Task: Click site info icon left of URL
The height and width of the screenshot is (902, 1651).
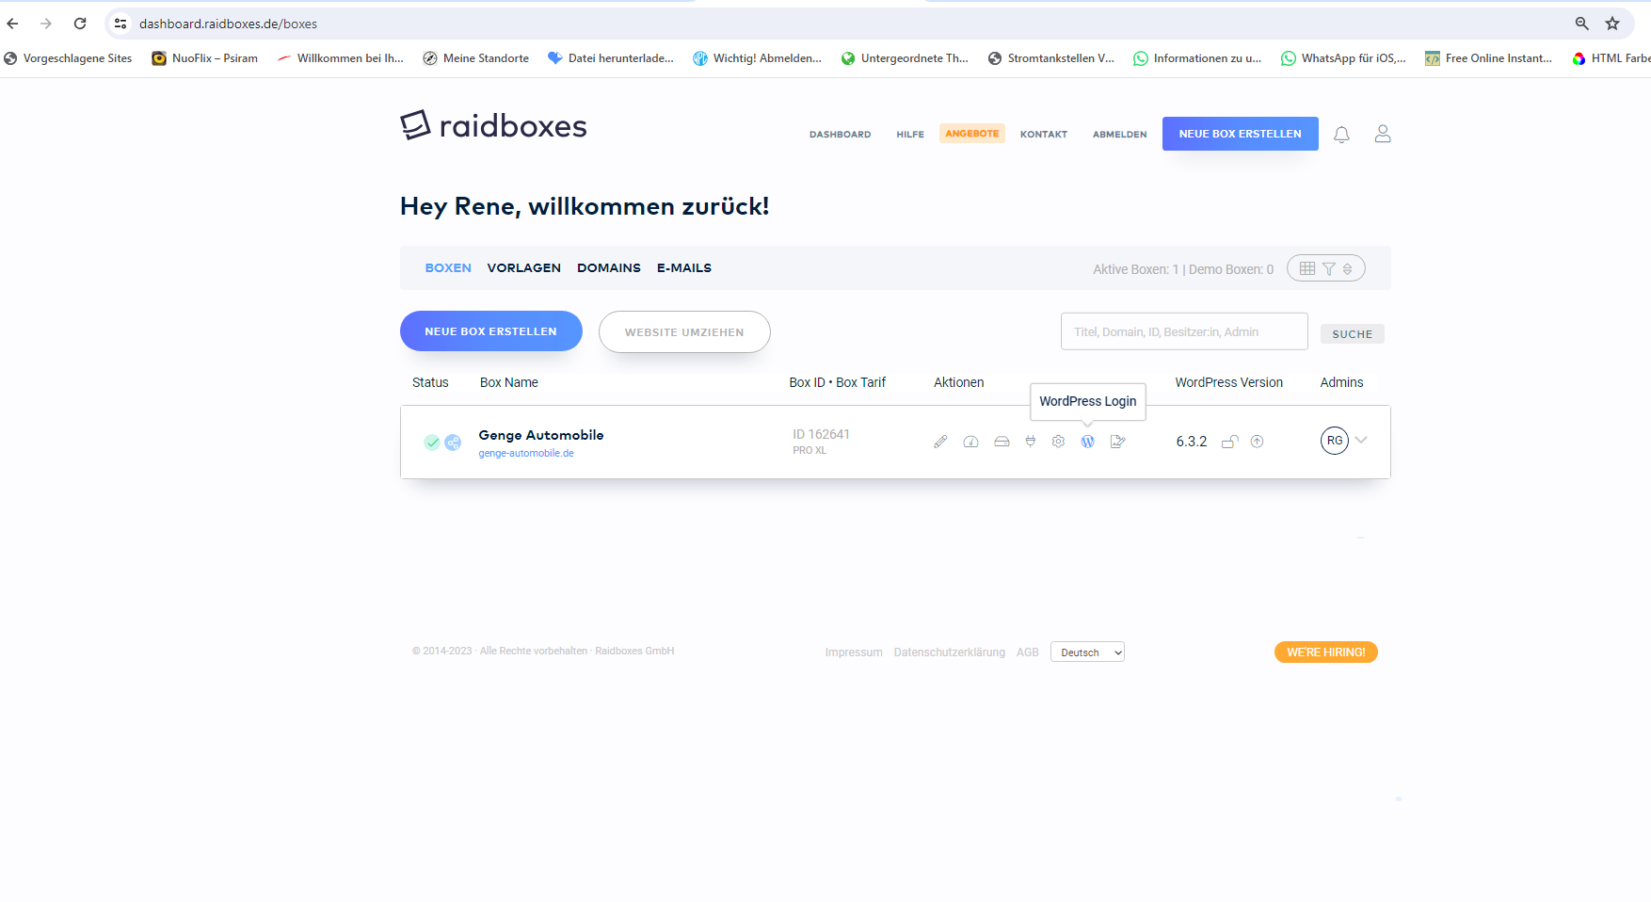Action: pyautogui.click(x=120, y=24)
